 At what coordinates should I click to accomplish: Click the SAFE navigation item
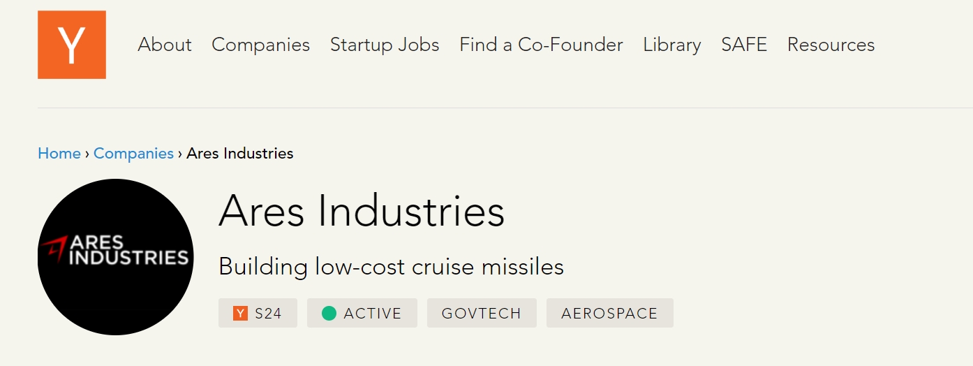click(x=744, y=45)
